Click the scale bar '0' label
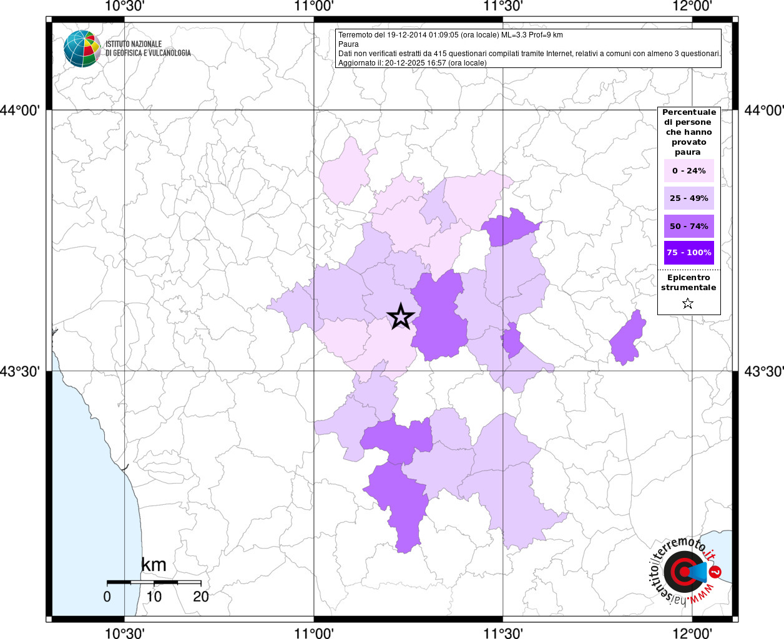 (x=107, y=597)
